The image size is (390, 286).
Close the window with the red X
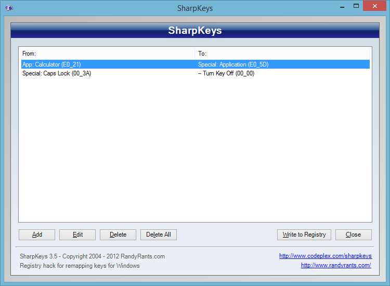374,6
